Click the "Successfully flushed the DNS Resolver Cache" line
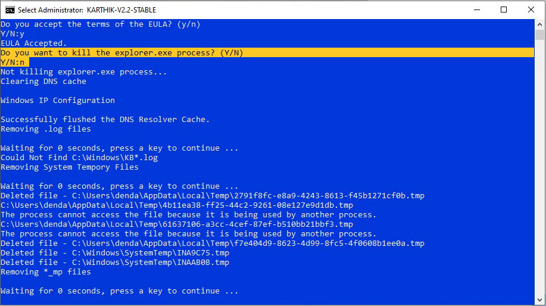 (x=105, y=120)
